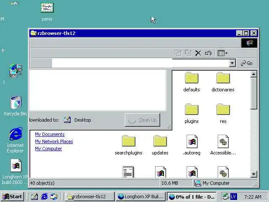Click the scrollbar down arrow
The height and width of the screenshot is (202, 269).
[x=253, y=174]
